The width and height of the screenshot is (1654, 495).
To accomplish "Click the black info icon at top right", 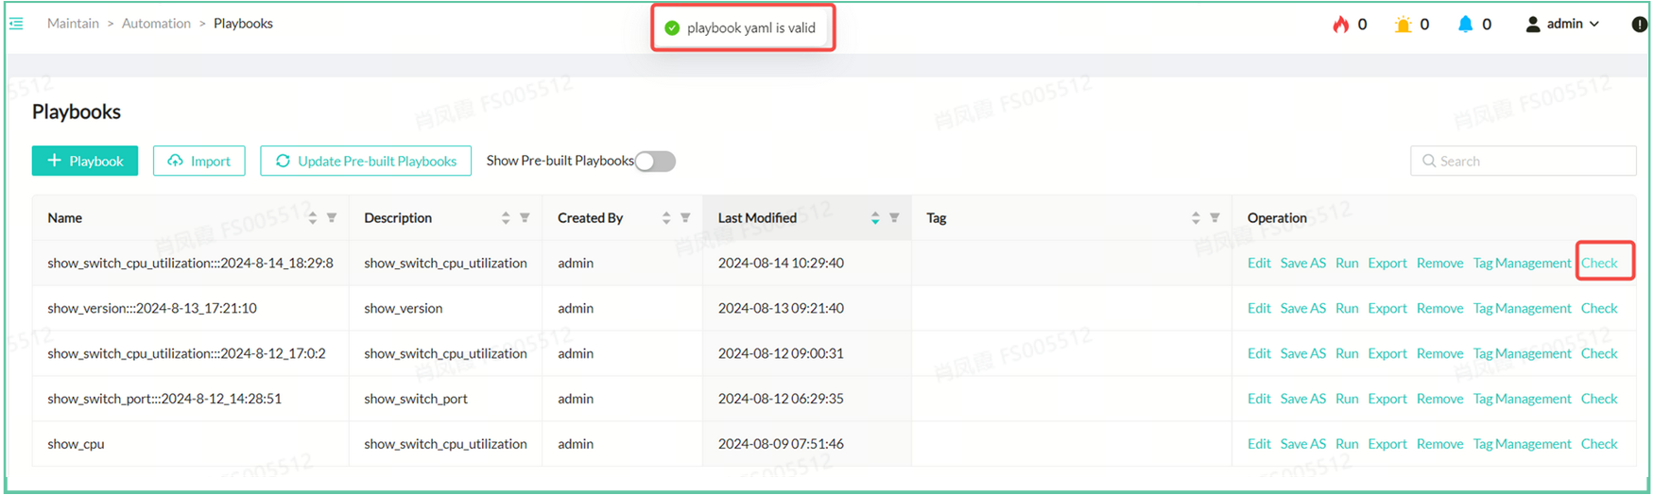I will click(1640, 25).
